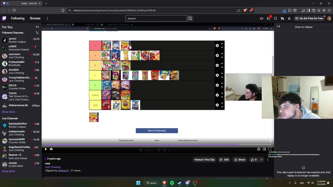Image resolution: width=333 pixels, height=187 pixels.
Task: Open Brave VPN shield icon
Action: [324, 10]
